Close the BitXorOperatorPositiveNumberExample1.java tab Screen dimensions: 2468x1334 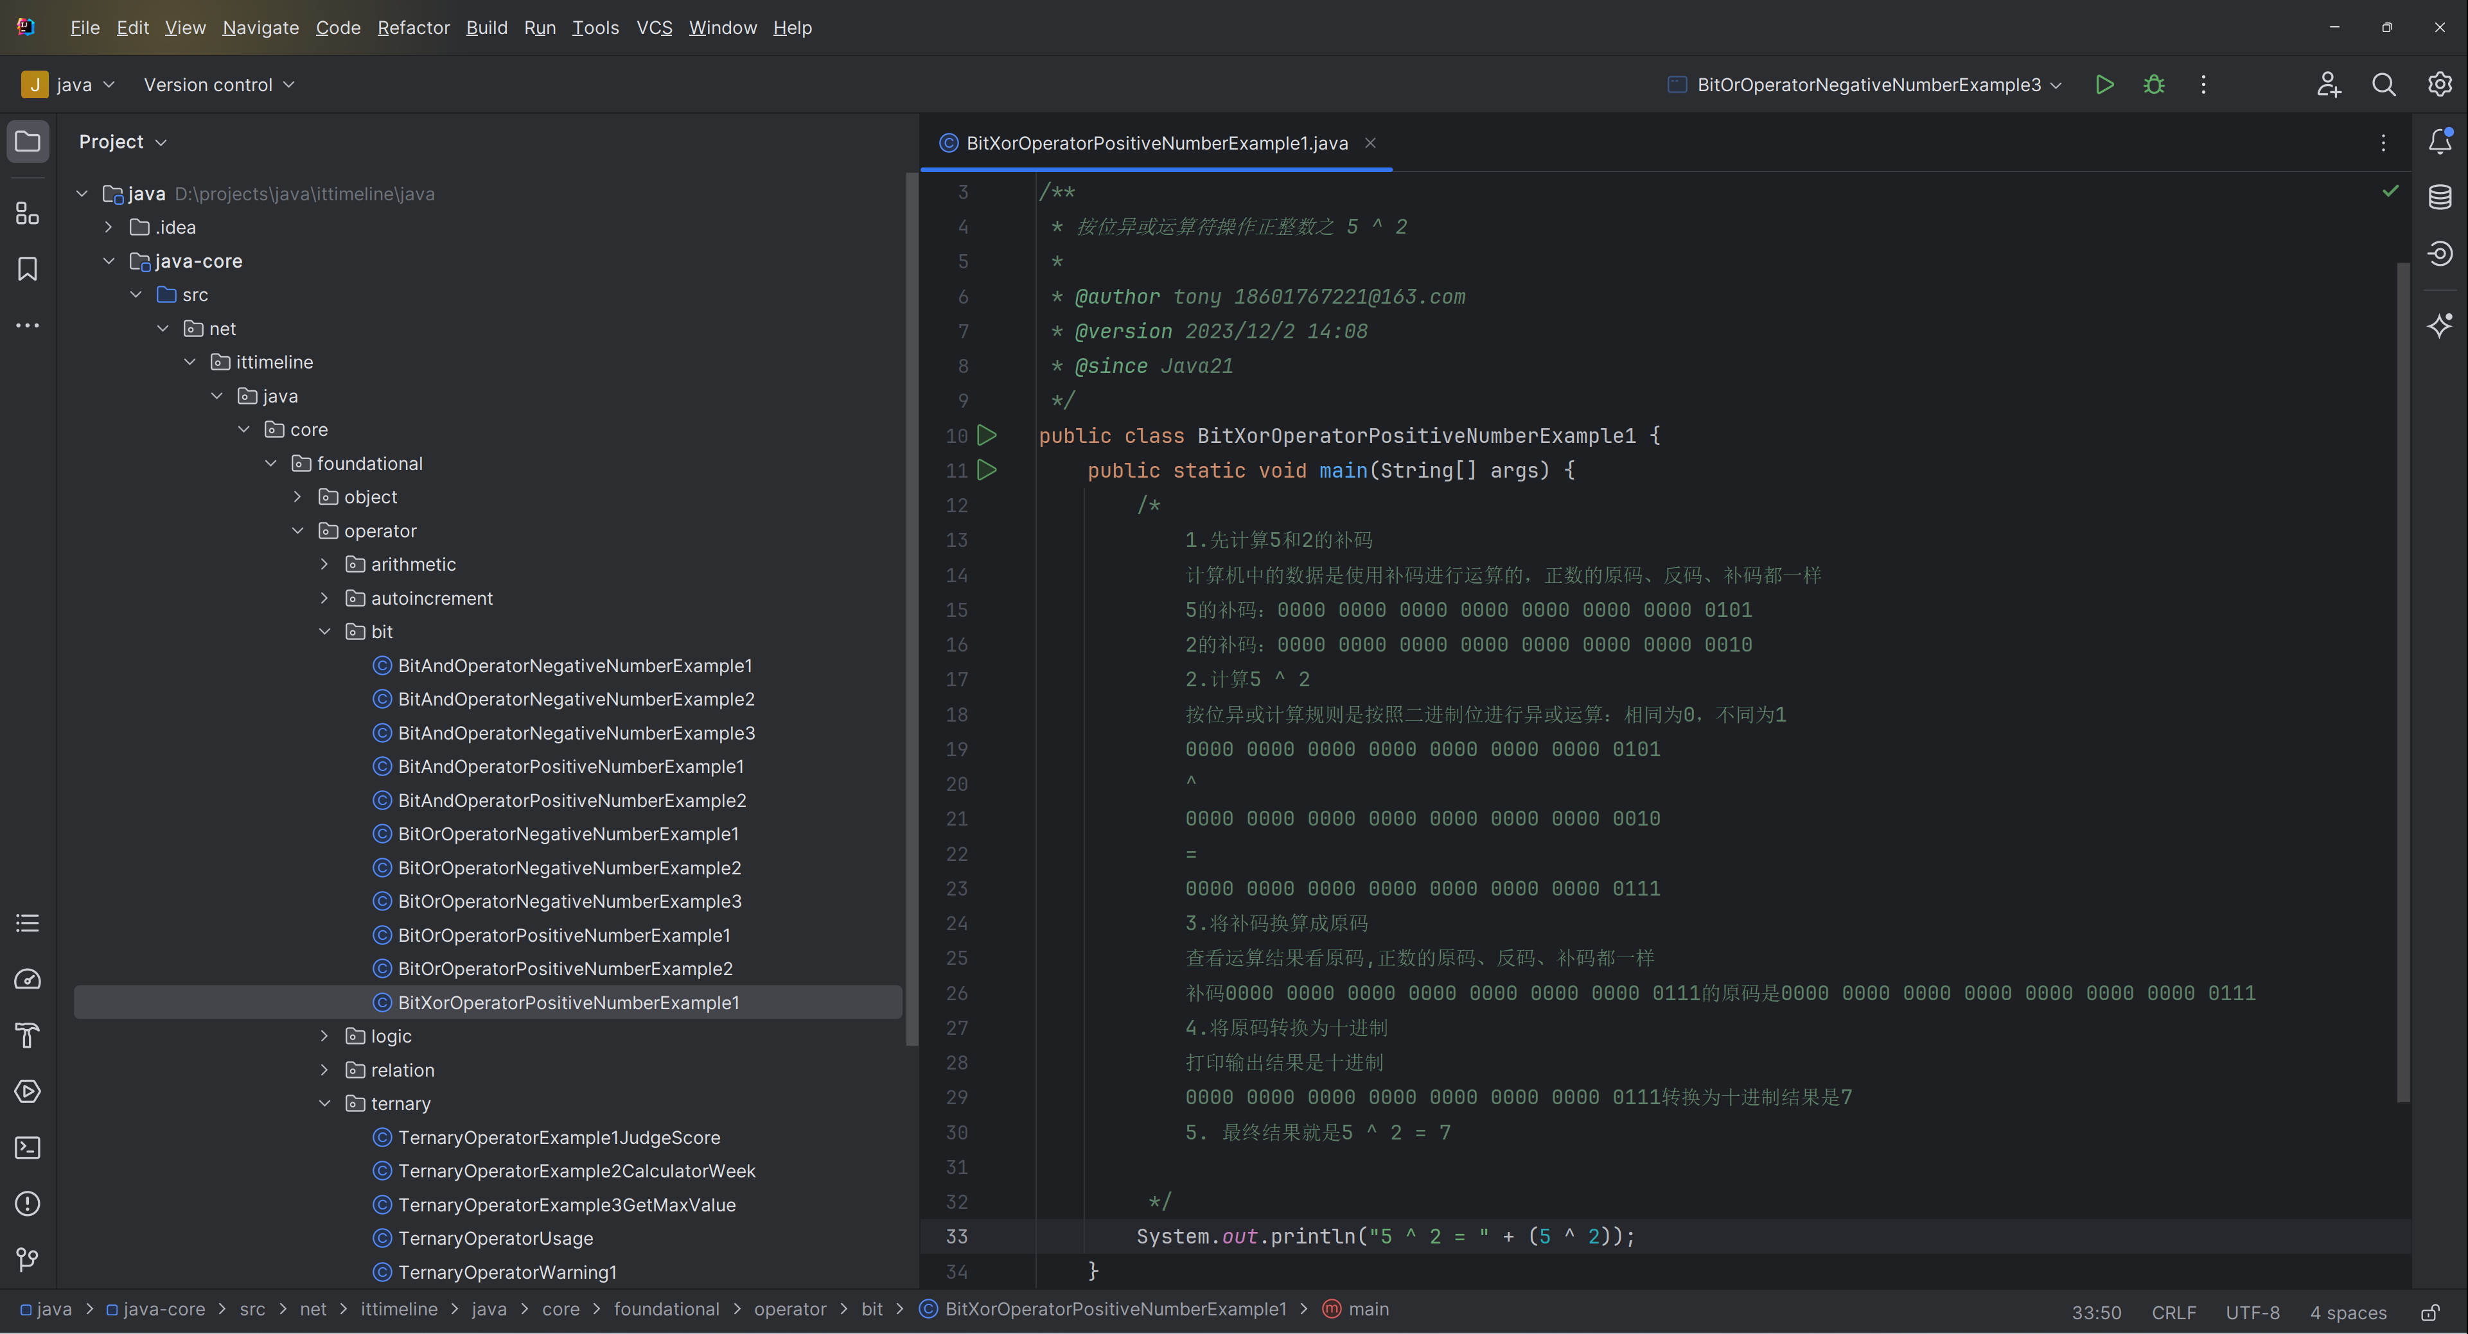1370,143
